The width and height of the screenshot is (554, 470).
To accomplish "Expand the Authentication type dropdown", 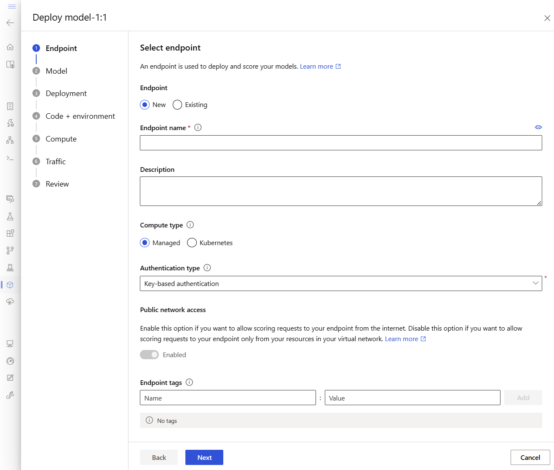I will click(x=340, y=283).
